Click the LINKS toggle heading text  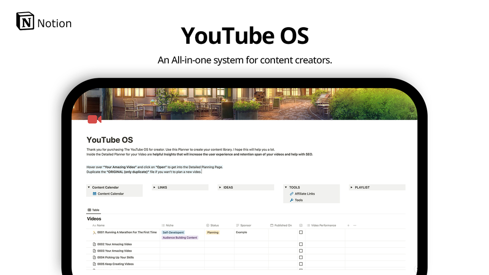163,187
